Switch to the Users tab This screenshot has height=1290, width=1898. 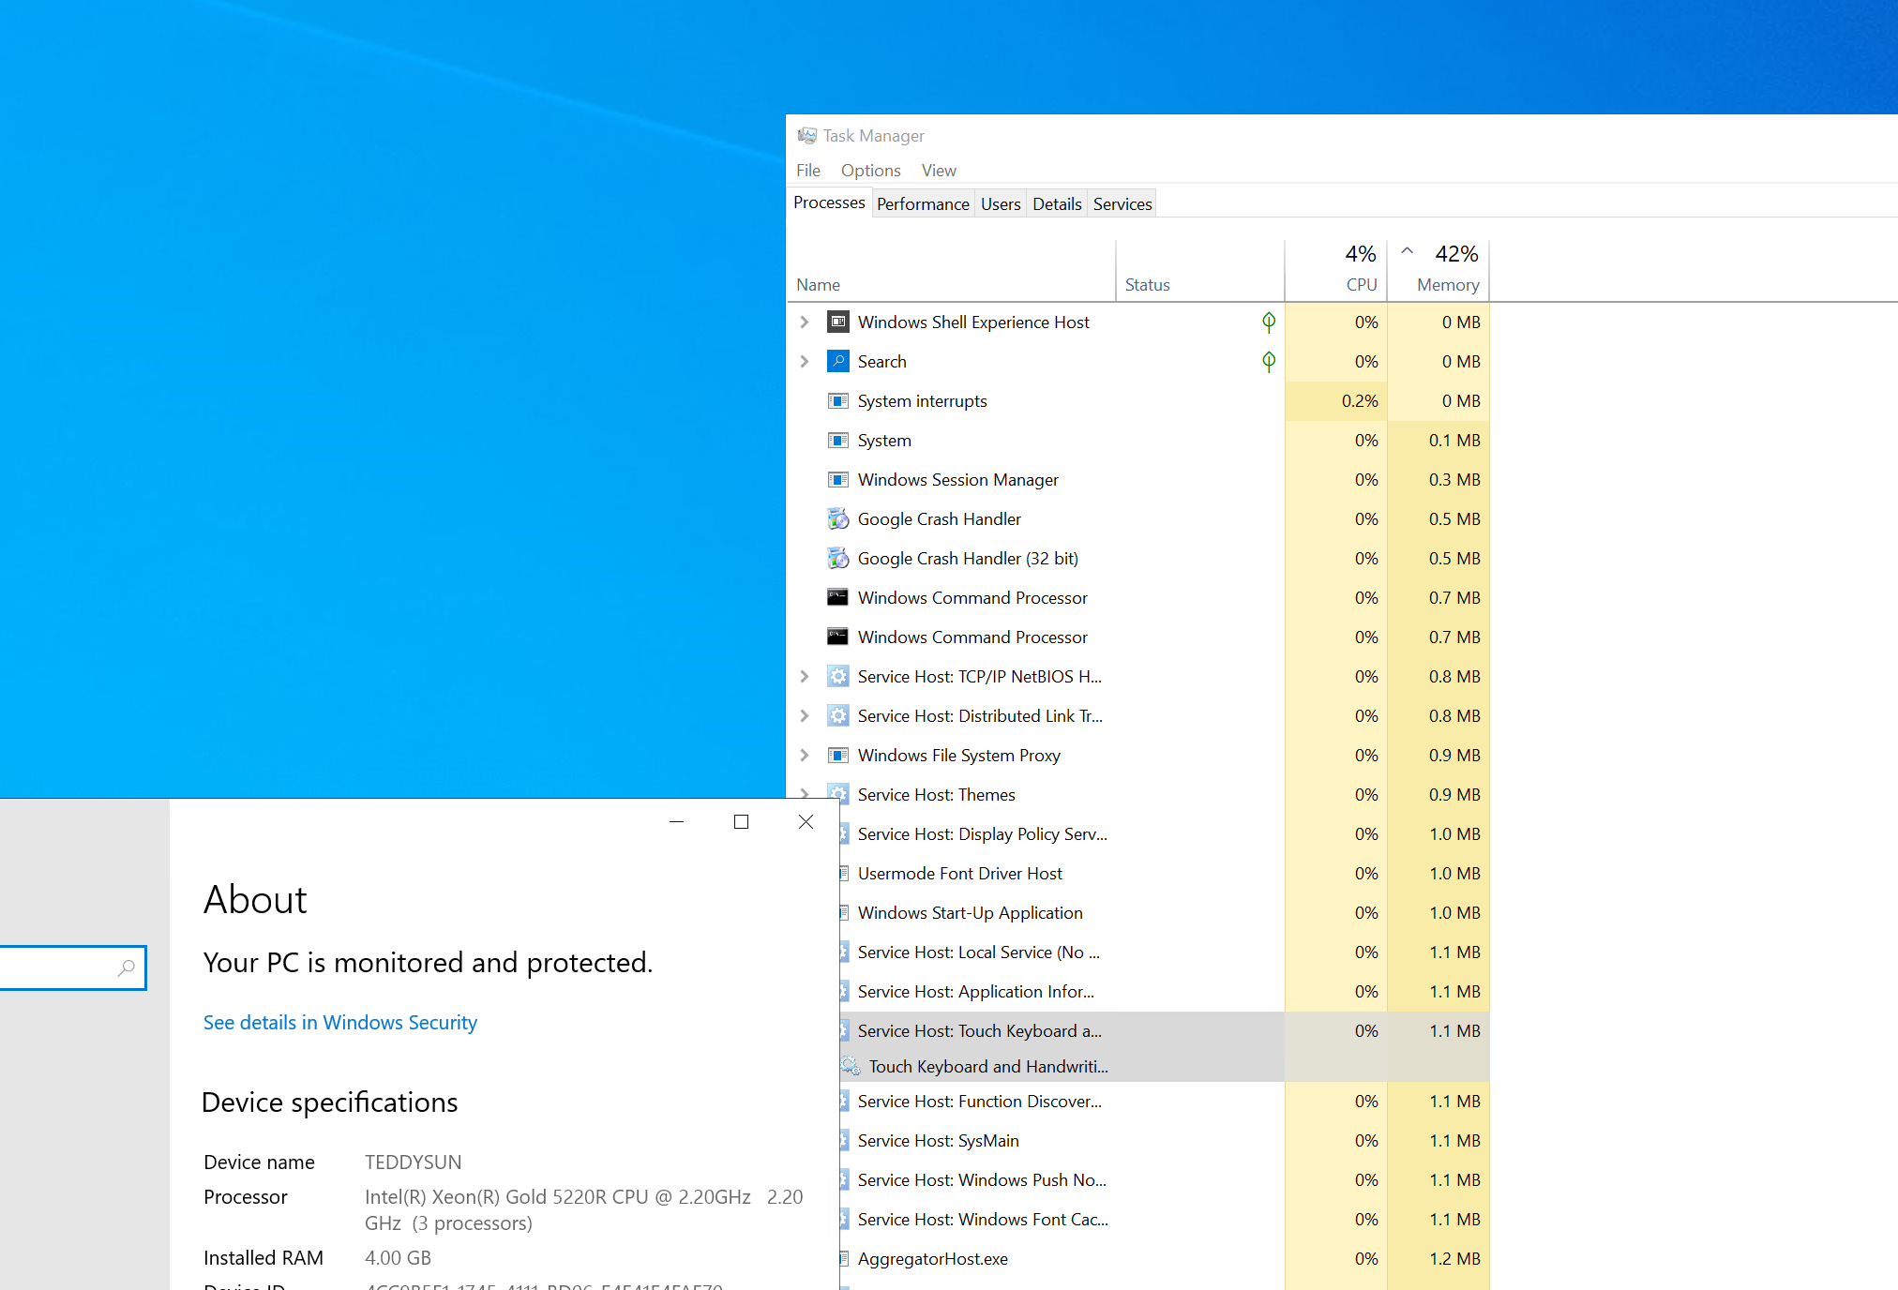point(1001,203)
